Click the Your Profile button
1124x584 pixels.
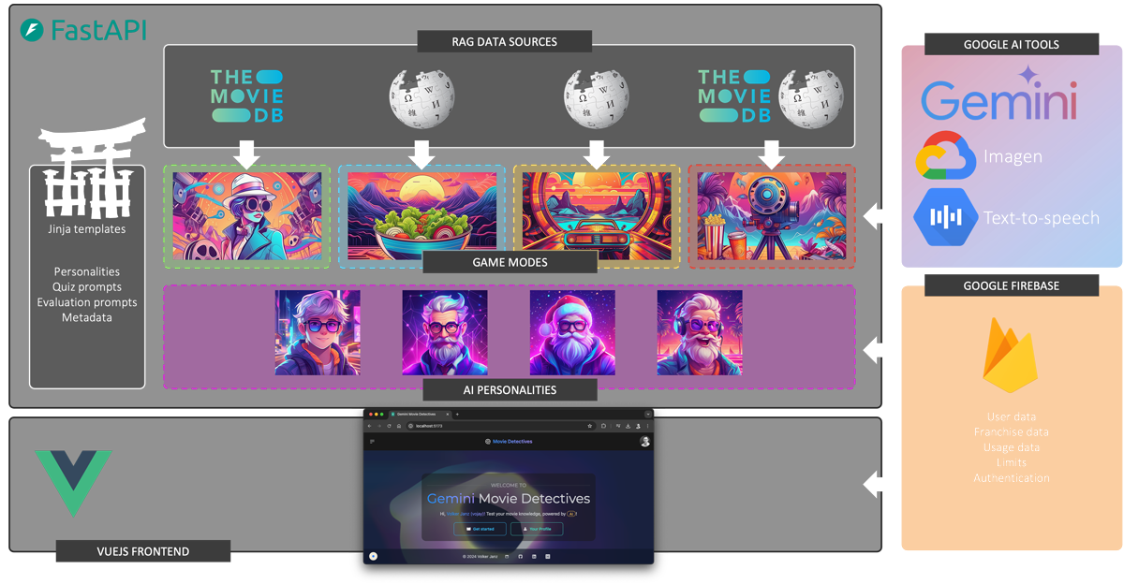pos(537,529)
